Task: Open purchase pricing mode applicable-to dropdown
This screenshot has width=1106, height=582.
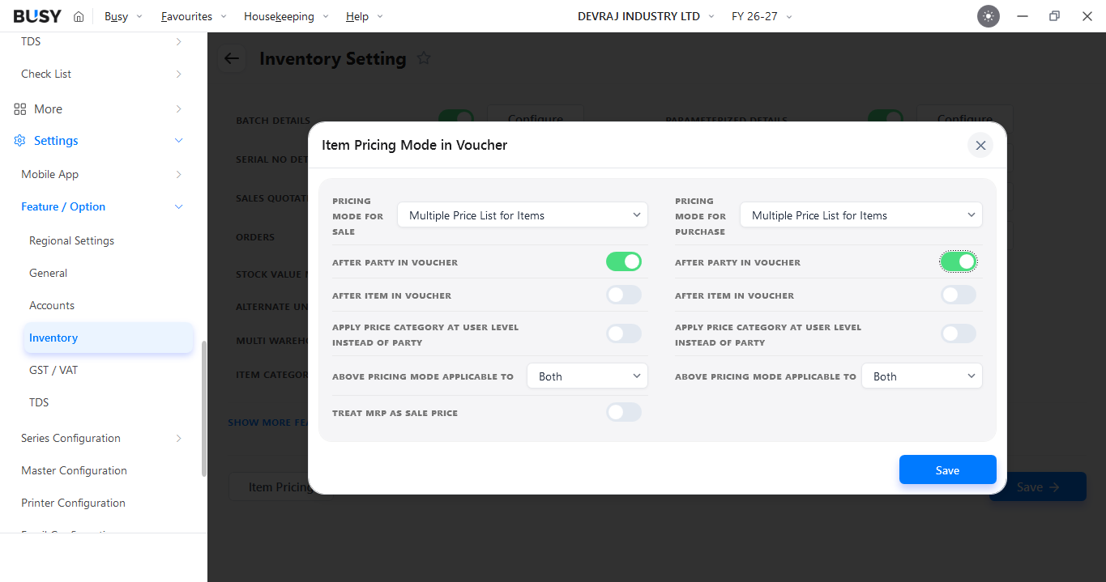Action: pyautogui.click(x=922, y=376)
